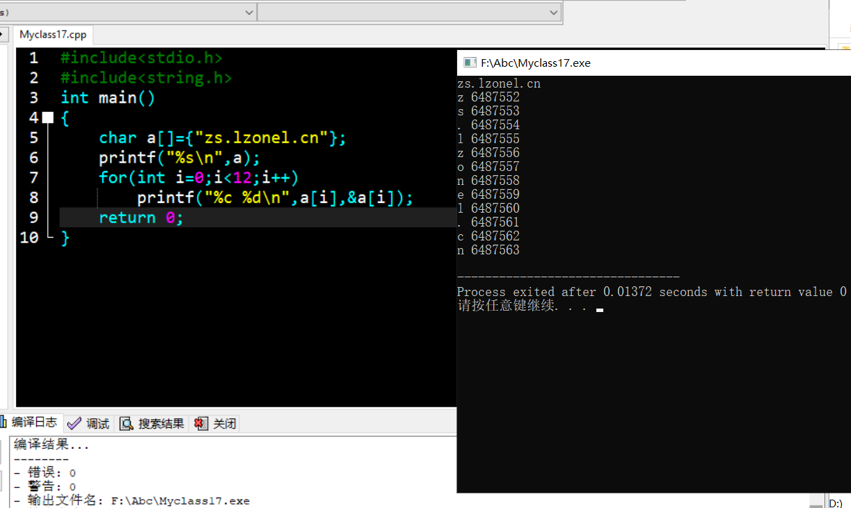Click console line "c 6487562"
The width and height of the screenshot is (851, 508).
(x=488, y=236)
